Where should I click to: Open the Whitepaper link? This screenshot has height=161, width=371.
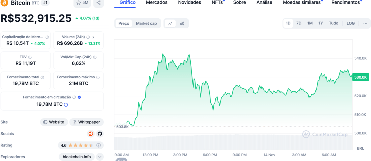86,122
